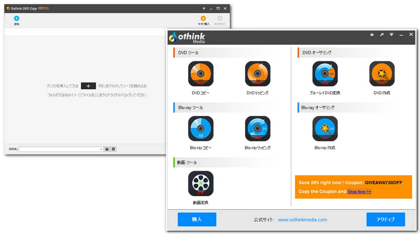Screen dimensions: 420x234
Task: Open the 動画変換 film reel icon
Action: coord(201,183)
